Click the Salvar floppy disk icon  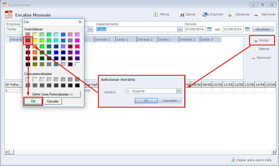tap(182, 14)
